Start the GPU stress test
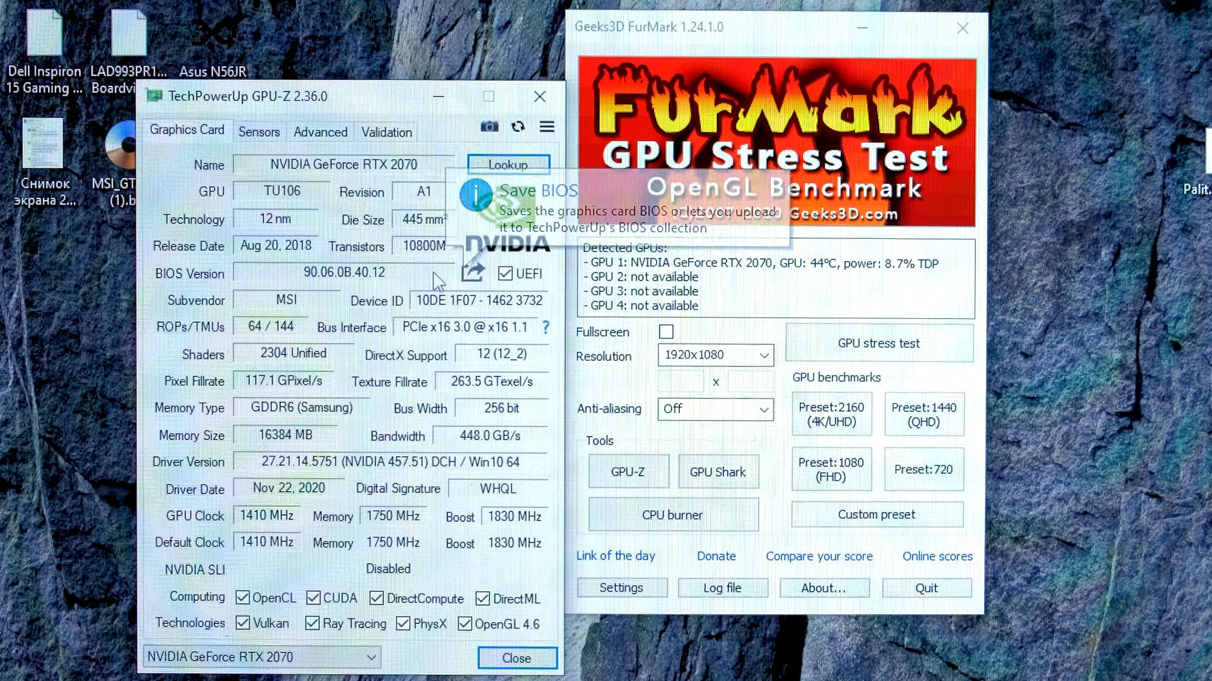Viewport: 1212px width, 681px height. (879, 343)
